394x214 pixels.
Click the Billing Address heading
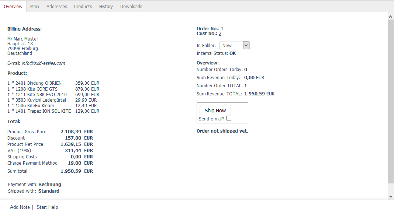pyautogui.click(x=24, y=29)
